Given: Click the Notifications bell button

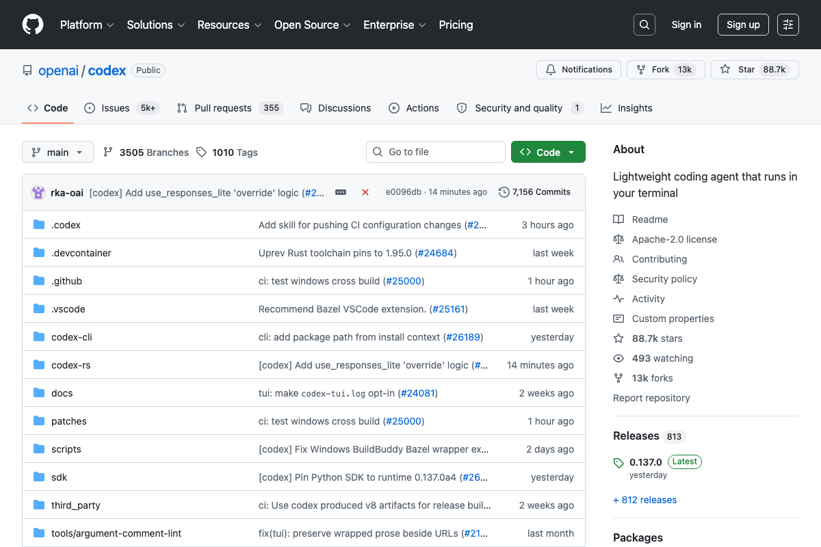Looking at the screenshot, I should click(579, 70).
